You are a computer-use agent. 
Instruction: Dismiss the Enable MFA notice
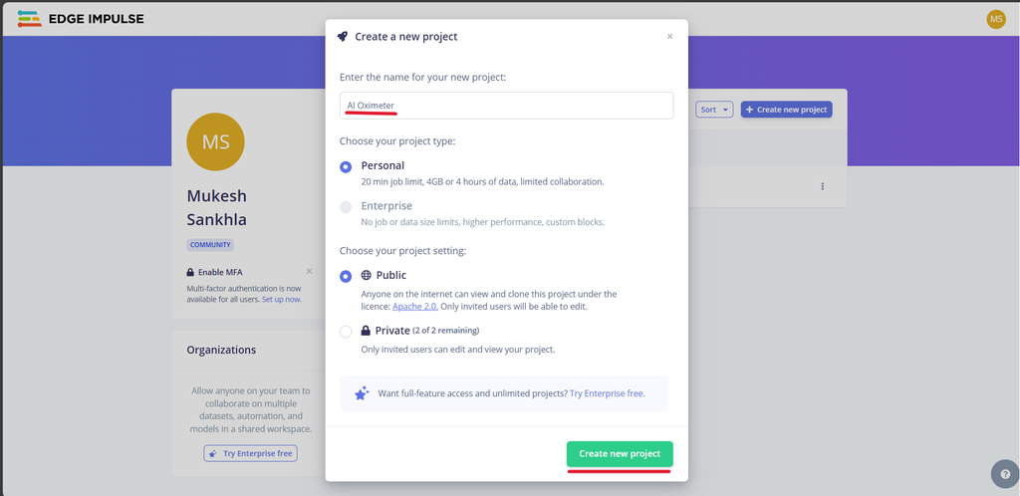pyautogui.click(x=309, y=271)
